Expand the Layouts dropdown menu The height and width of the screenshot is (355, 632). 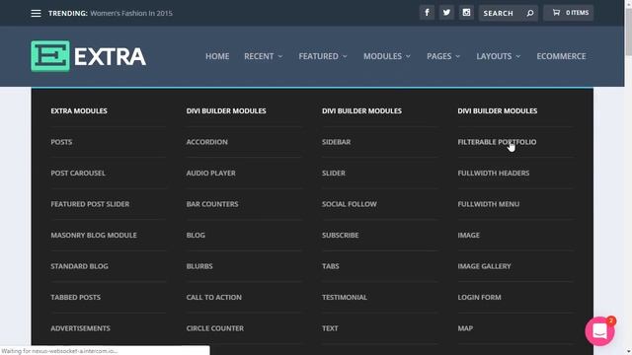click(x=499, y=56)
